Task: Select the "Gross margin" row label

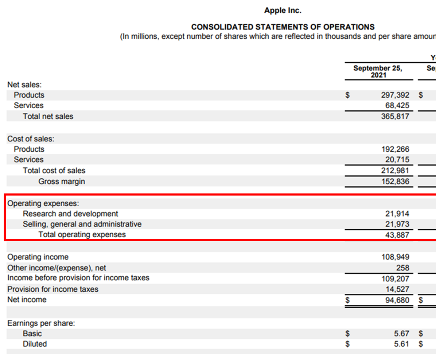Action: [x=62, y=182]
